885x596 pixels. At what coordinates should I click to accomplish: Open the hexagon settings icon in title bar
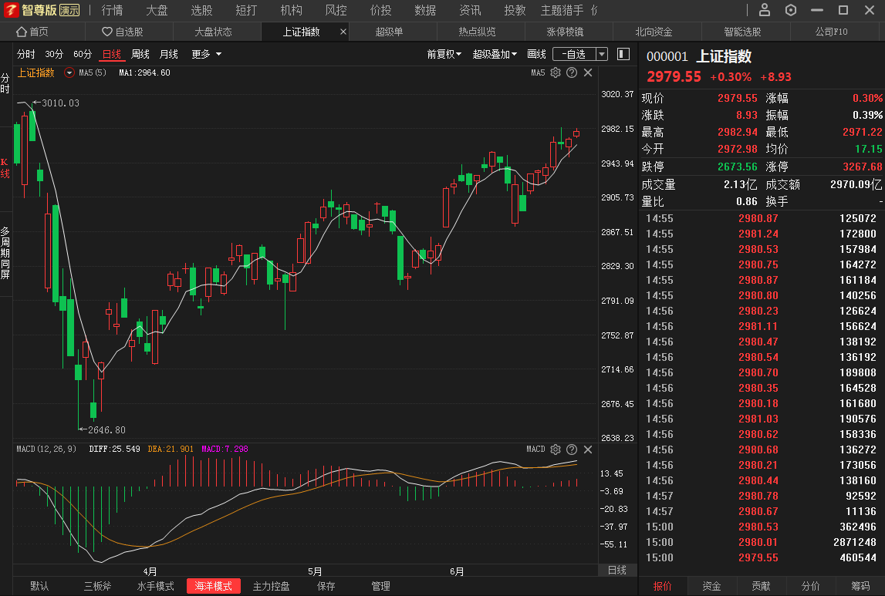791,10
